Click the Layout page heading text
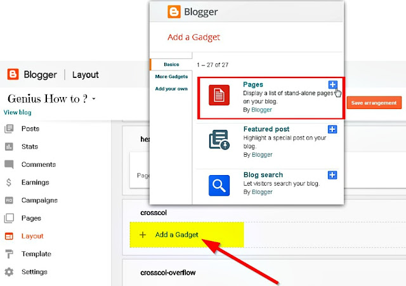406x286 pixels. pos(86,75)
